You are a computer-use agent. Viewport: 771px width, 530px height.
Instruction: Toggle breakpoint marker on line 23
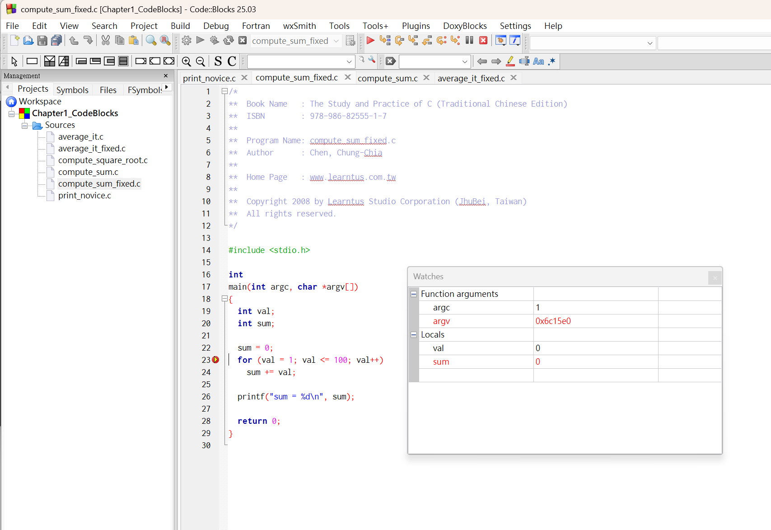[x=216, y=360]
